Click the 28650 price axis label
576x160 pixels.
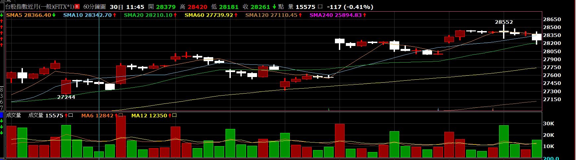pos(552,20)
